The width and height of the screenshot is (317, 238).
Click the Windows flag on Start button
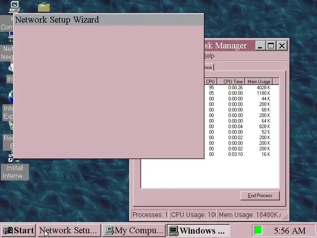(x=8, y=230)
